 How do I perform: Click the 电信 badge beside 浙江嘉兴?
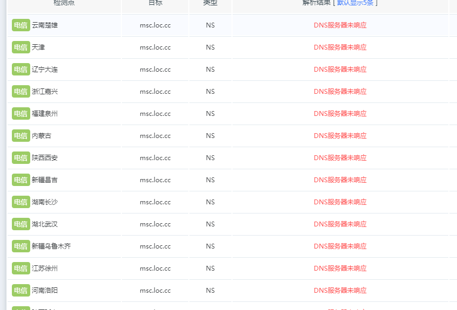21,92
